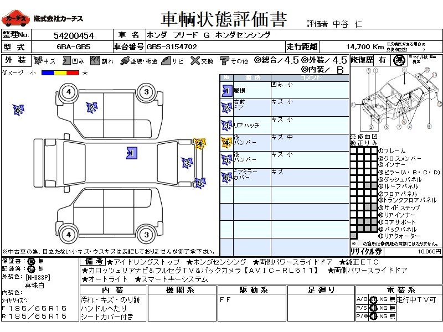This screenshot has height=332, width=443.
Task: Click the chassis number GB5-3154702
Action: coord(172,46)
